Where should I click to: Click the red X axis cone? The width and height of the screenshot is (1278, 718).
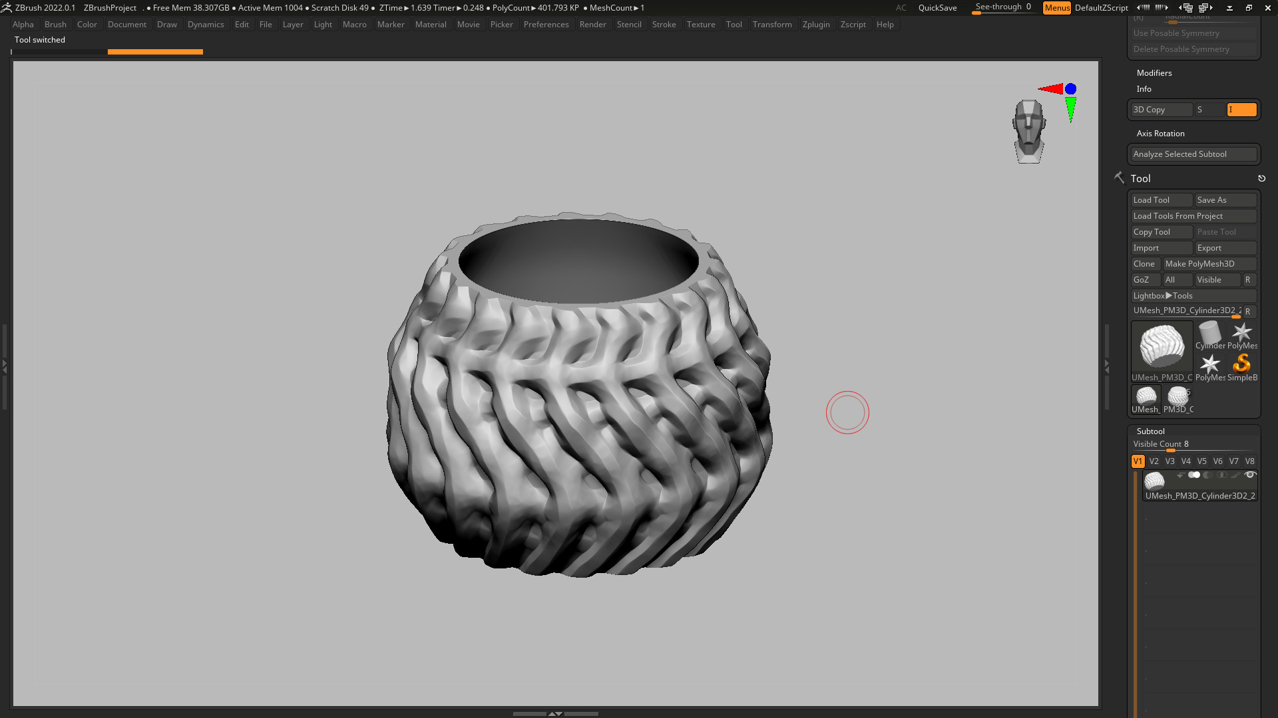click(1050, 88)
